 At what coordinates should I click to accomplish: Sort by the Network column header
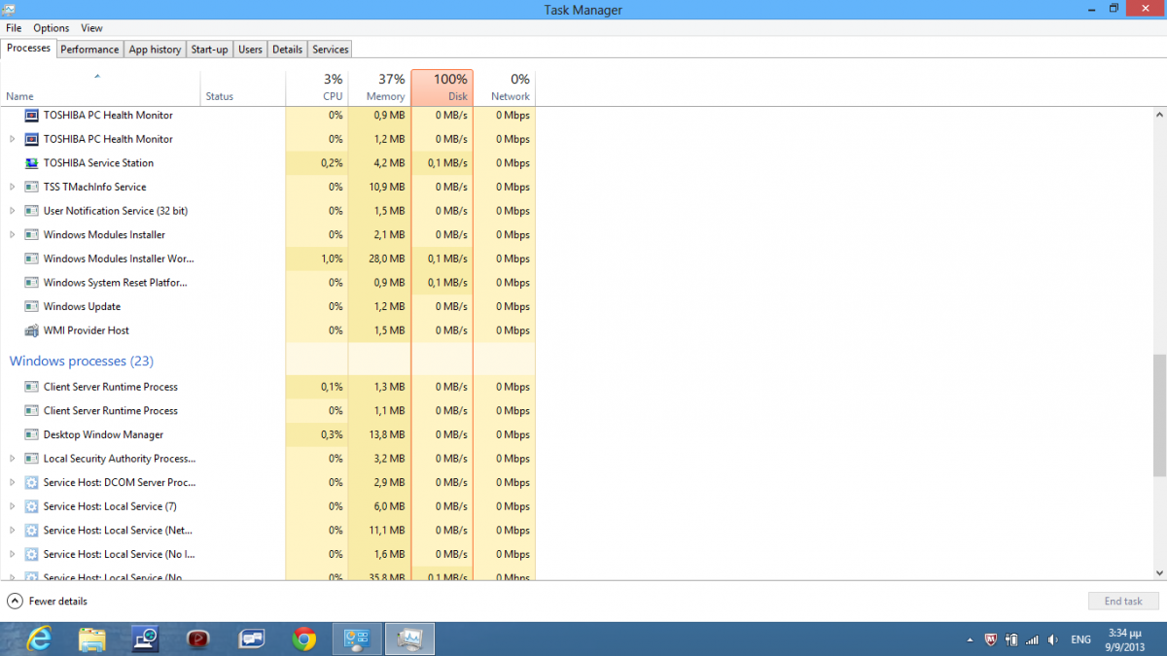(x=505, y=87)
